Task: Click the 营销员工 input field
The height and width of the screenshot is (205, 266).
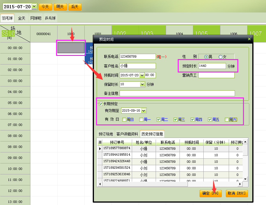Action: click(216, 75)
